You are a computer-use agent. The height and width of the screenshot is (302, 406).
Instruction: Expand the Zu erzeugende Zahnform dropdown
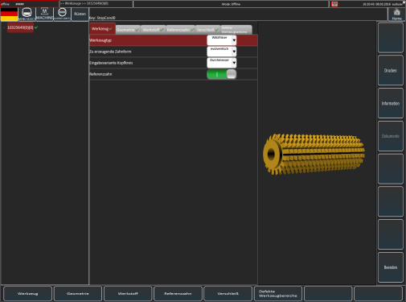coord(222,52)
